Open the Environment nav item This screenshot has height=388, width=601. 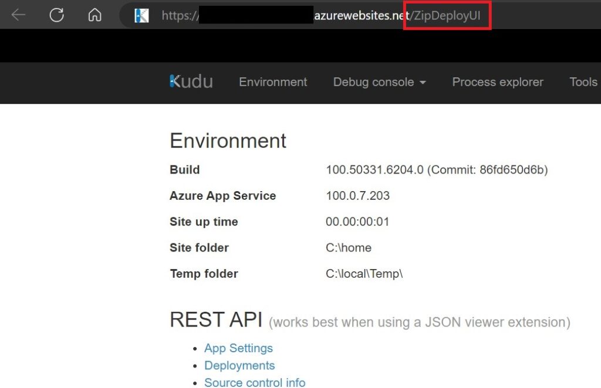273,82
